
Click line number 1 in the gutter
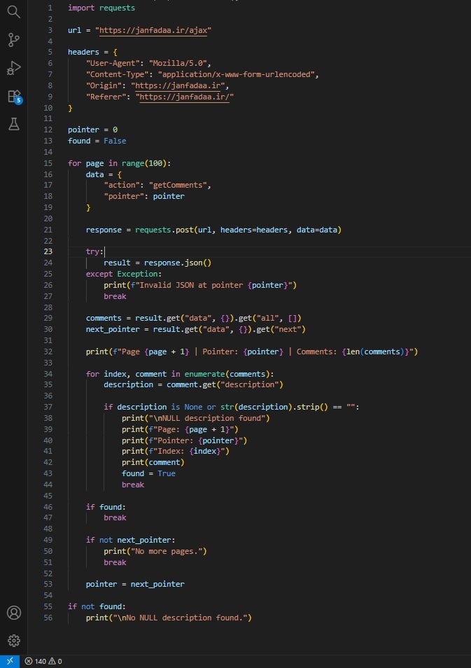(x=50, y=8)
